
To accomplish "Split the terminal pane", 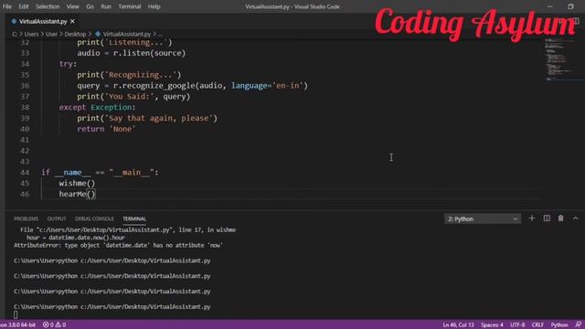I will [x=547, y=218].
